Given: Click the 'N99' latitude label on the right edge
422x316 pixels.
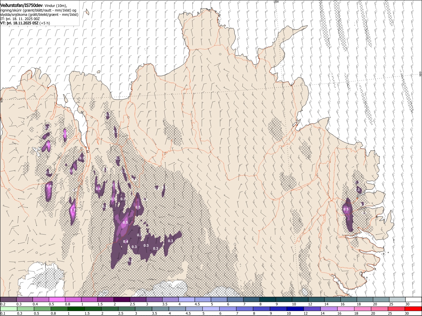Looking at the screenshot, I should [x=420, y=74].
